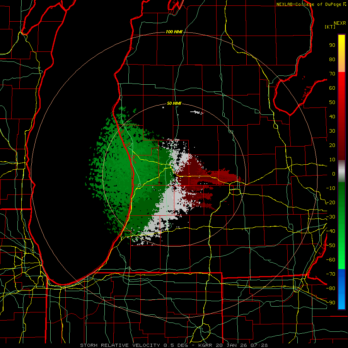Click the -60 value on the velocity scale

tap(331, 260)
